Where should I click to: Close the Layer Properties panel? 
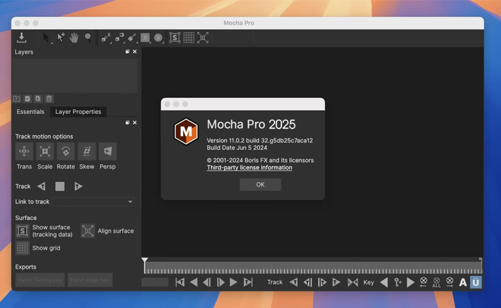tap(135, 123)
